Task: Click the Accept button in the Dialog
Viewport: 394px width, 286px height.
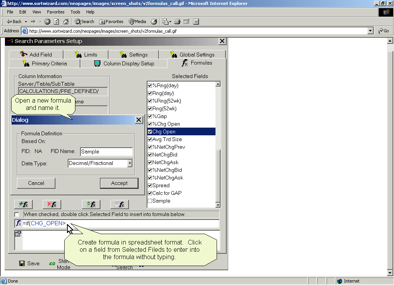Action: click(x=119, y=183)
